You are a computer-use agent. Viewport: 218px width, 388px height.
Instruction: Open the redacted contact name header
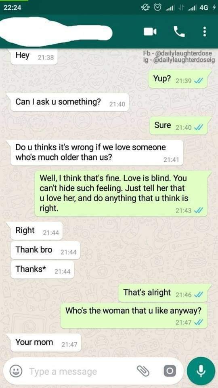pyautogui.click(x=56, y=32)
